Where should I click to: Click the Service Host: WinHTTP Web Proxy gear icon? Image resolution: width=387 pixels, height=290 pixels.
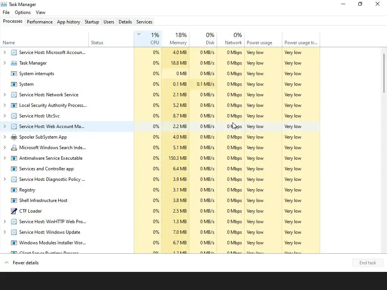click(x=14, y=222)
